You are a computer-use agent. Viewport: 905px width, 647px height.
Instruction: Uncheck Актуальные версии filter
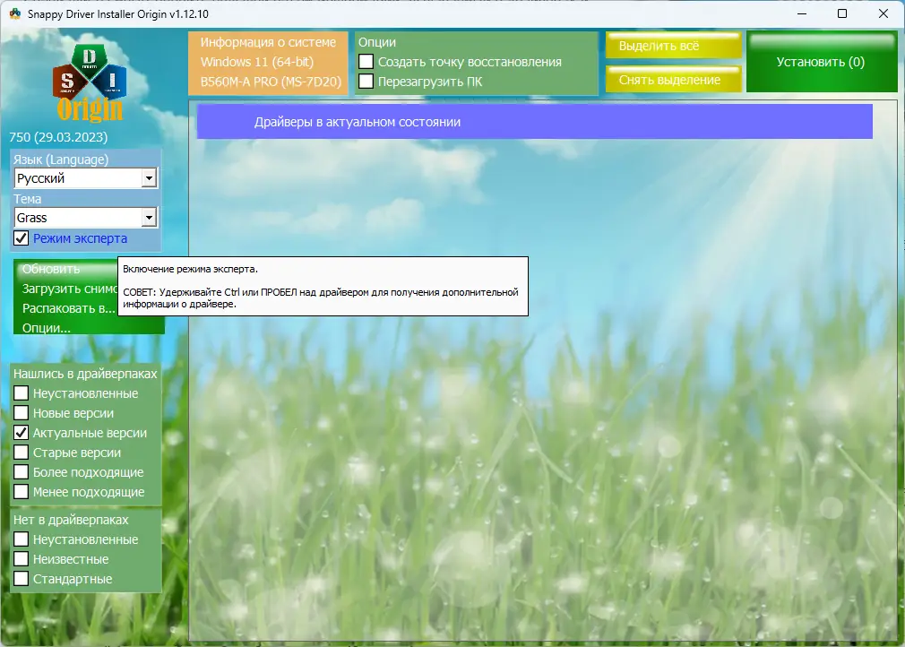coord(20,433)
